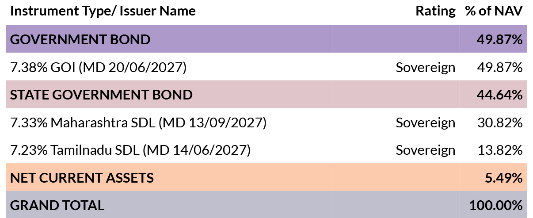
Task: Click the Sovereign rating for the GOI bond
Action: (425, 67)
